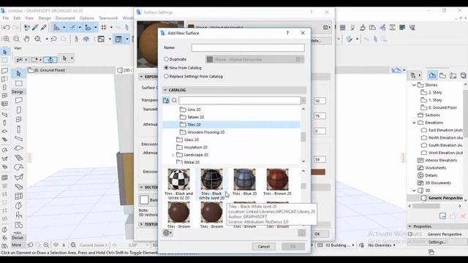Click the OK button in Surface Settings
The height and width of the screenshot is (263, 468).
[317, 234]
